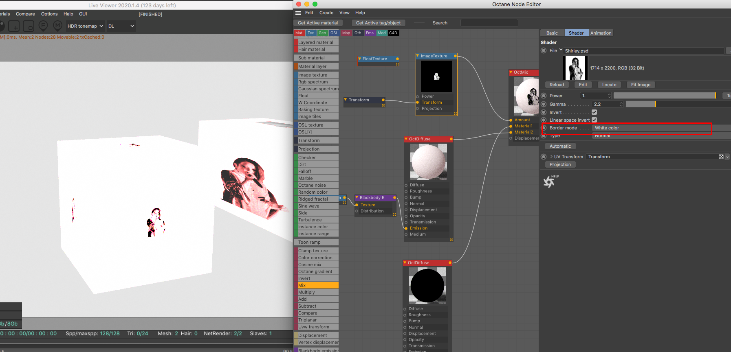731x352 pixels.
Task: Click the Shirley.psd image thumbnail
Action: click(x=575, y=68)
